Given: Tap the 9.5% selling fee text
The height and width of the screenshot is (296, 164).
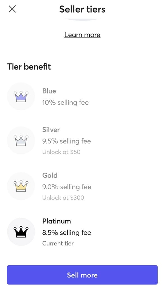Looking at the screenshot, I should [x=66, y=141].
